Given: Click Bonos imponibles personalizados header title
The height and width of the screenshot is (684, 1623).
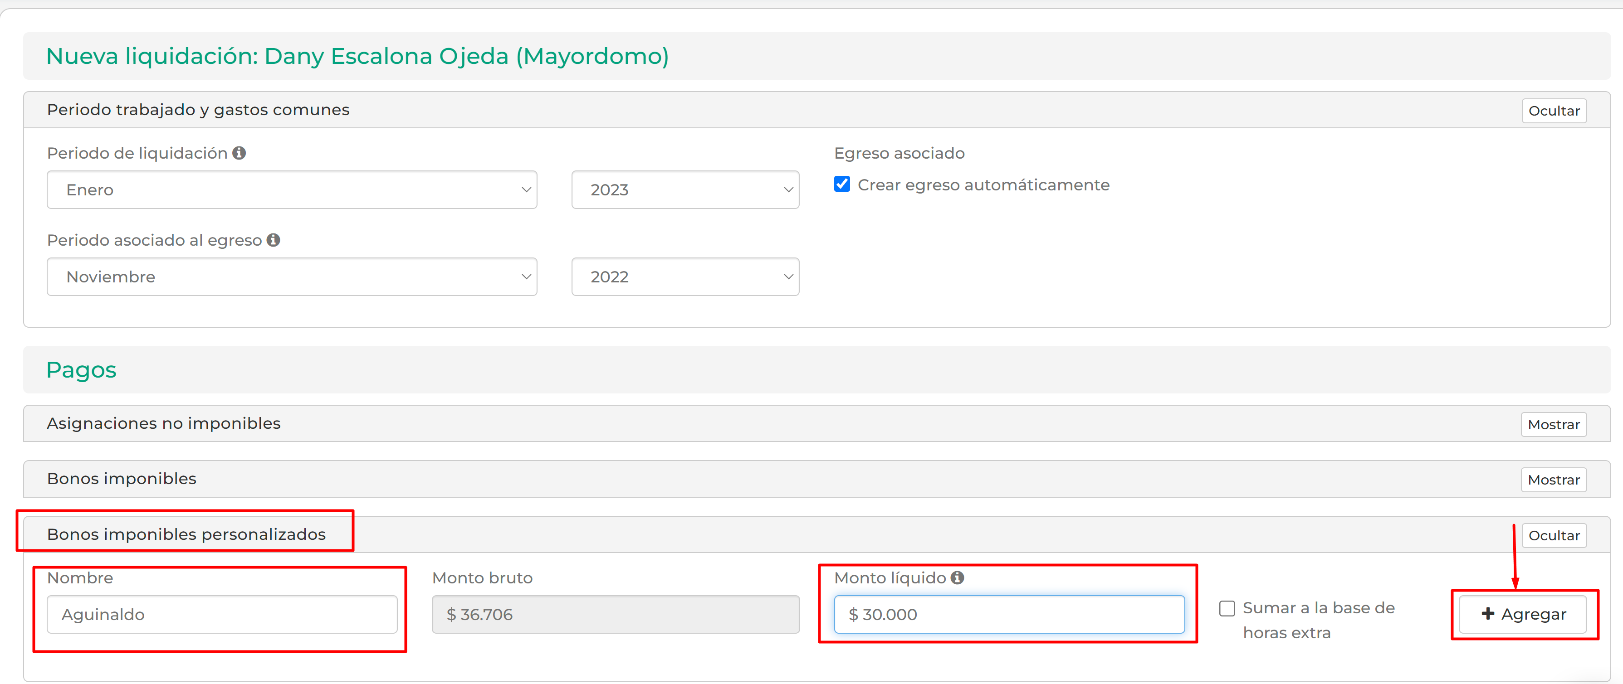Looking at the screenshot, I should (x=186, y=534).
